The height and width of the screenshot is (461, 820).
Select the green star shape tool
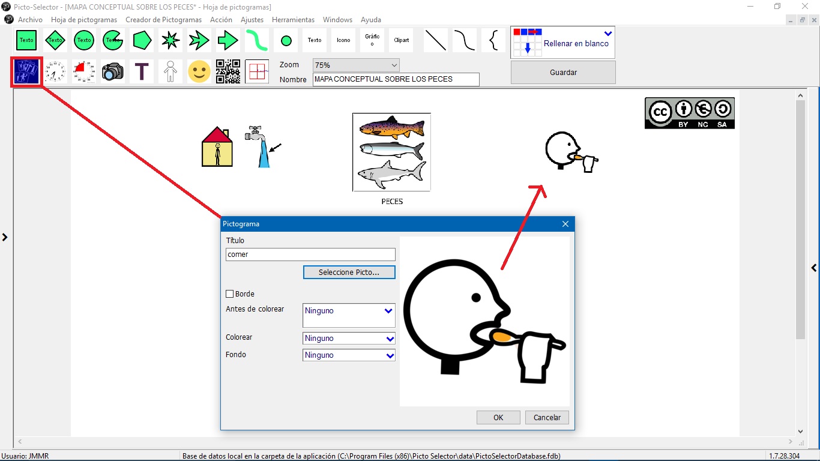pos(170,40)
